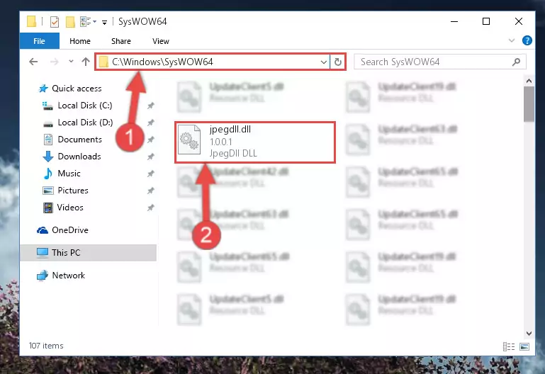Open Pictures from Quick access
545x374 pixels.
tap(73, 191)
